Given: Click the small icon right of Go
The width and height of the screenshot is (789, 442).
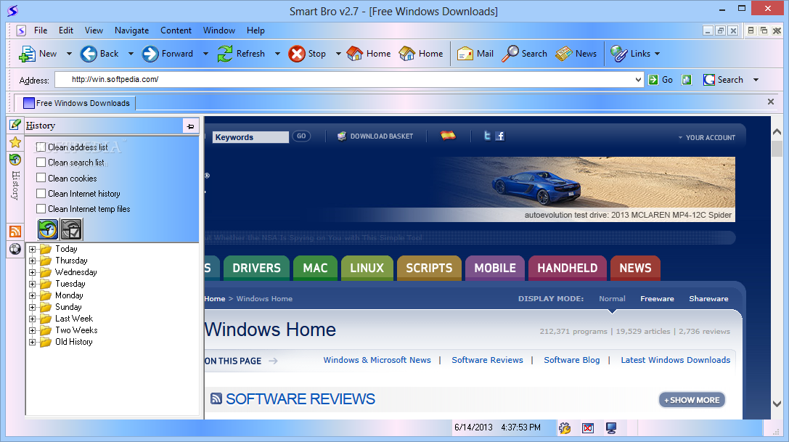Looking at the screenshot, I should (687, 80).
